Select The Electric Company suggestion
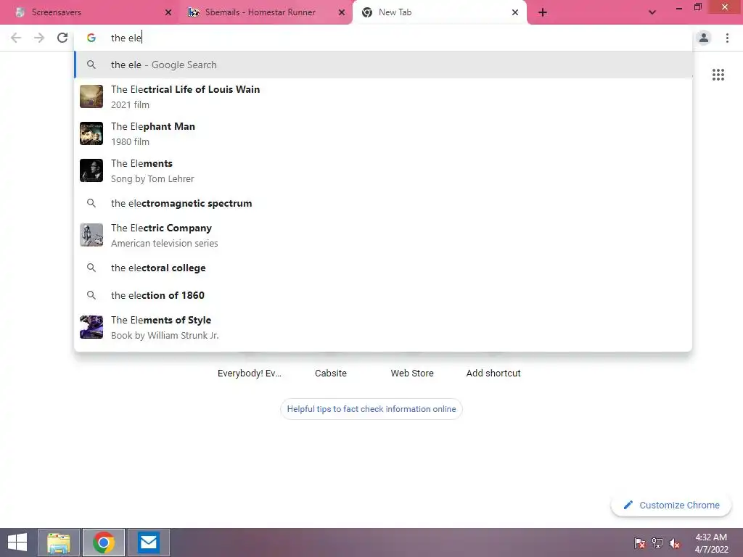The width and height of the screenshot is (743, 557). click(x=383, y=235)
